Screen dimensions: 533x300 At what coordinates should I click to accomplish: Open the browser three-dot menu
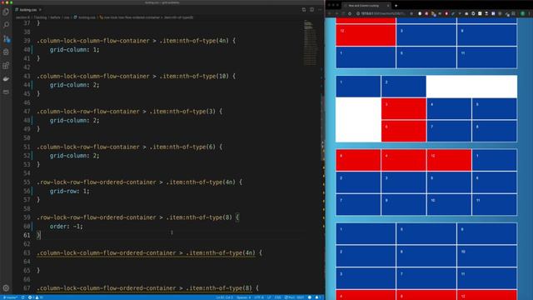(x=530, y=13)
